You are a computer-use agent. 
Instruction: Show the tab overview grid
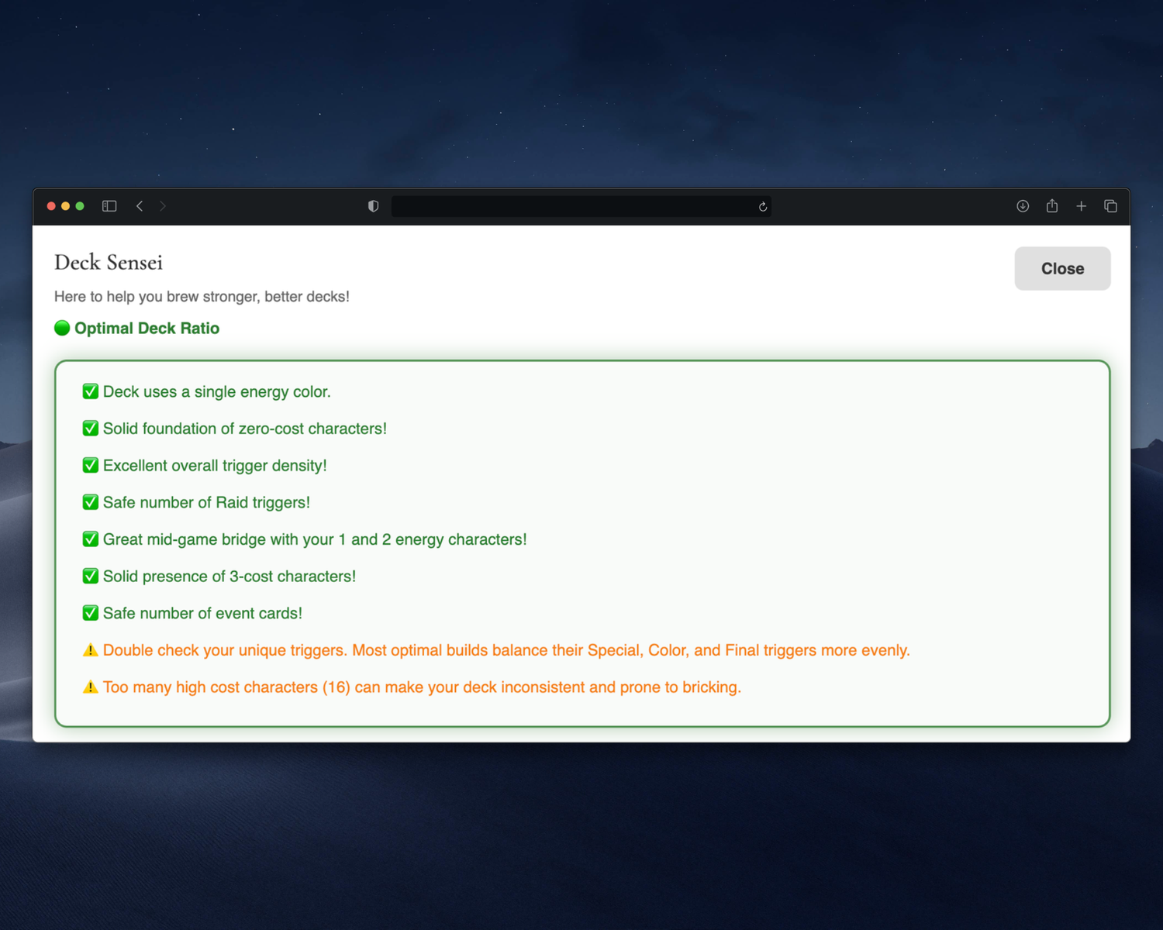click(x=1110, y=205)
